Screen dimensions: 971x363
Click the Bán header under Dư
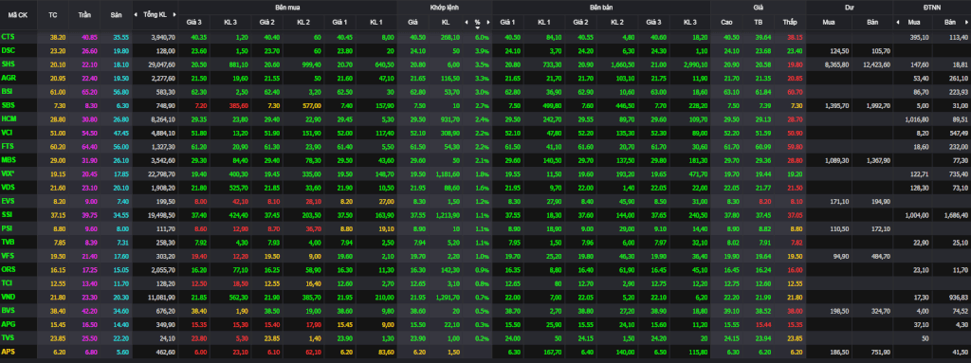[872, 23]
